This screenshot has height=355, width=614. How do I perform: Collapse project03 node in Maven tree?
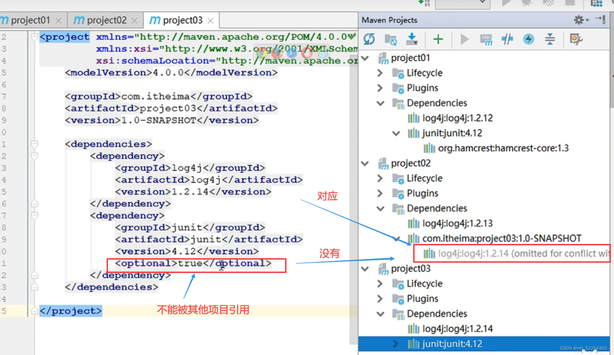pyautogui.click(x=366, y=269)
